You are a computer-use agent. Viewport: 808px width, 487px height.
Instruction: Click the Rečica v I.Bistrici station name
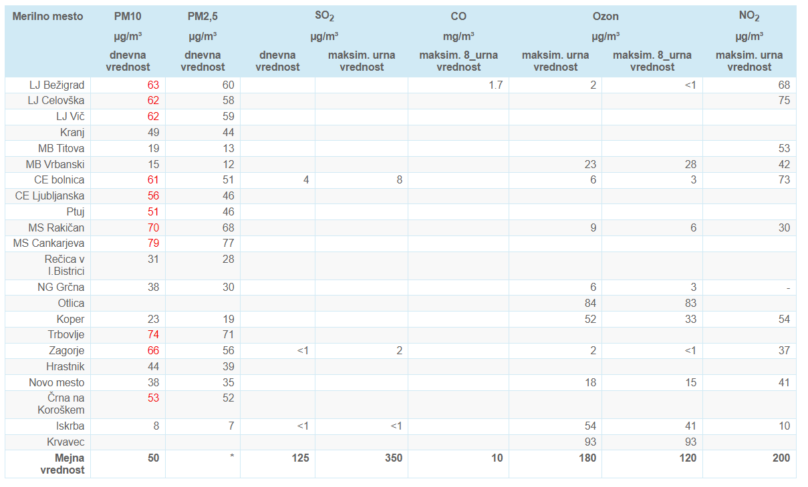(x=64, y=265)
